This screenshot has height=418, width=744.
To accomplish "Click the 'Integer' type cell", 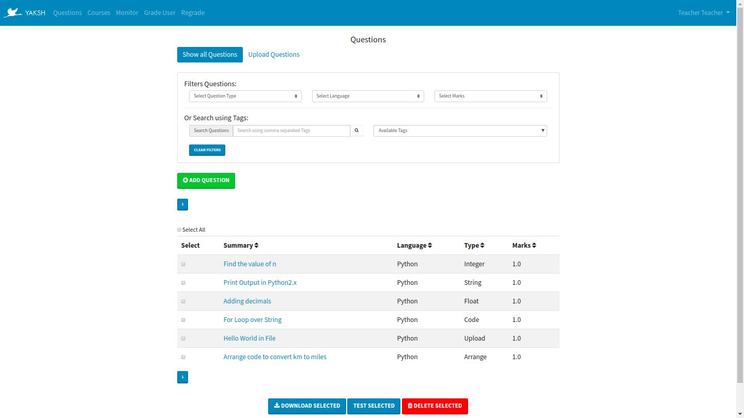I will 474,264.
